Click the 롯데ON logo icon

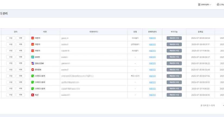coord(33,70)
